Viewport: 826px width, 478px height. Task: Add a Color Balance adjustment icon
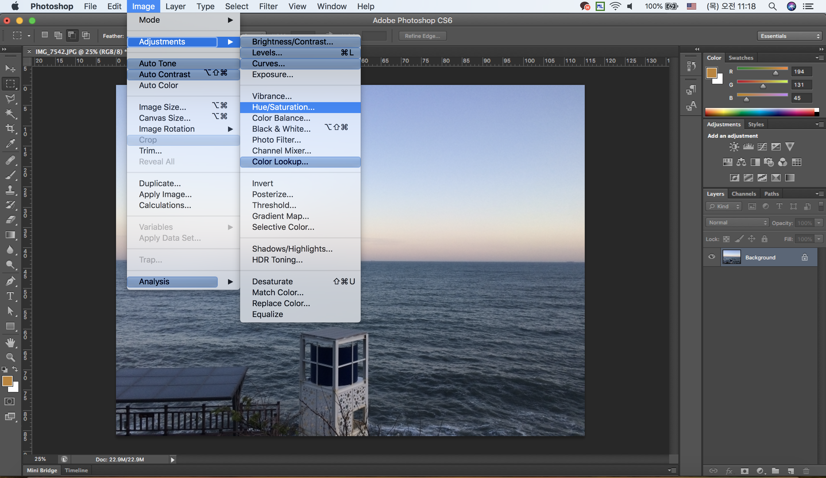tap(741, 162)
